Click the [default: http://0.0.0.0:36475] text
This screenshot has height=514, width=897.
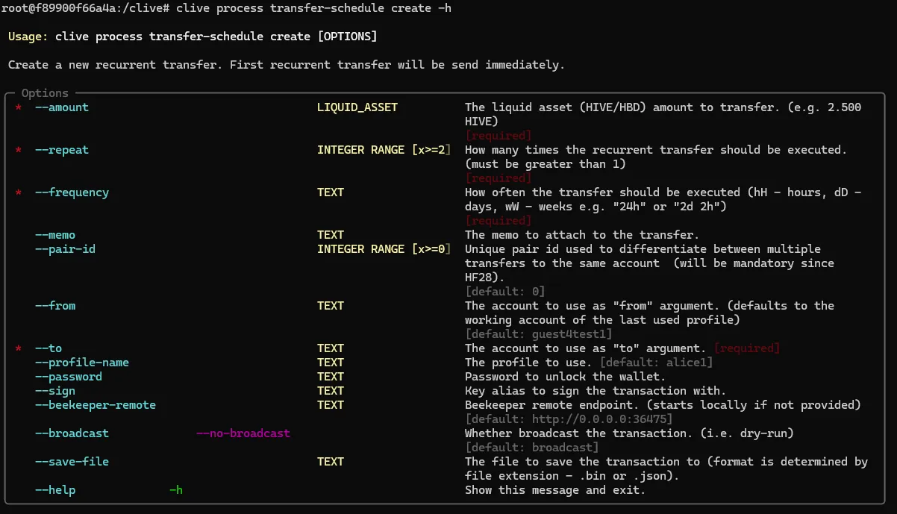(569, 419)
